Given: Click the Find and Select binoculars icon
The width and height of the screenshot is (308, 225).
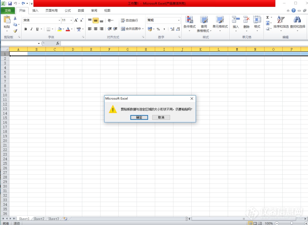Looking at the screenshot, I should click(x=297, y=20).
